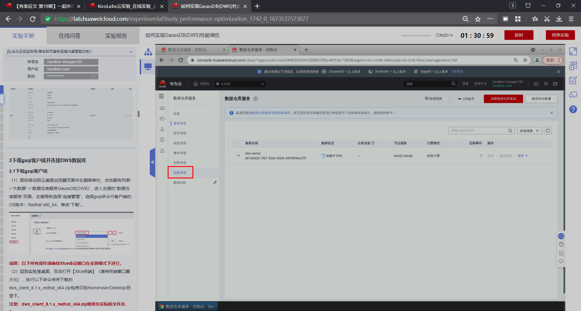Refresh the cluster list

(x=548, y=131)
